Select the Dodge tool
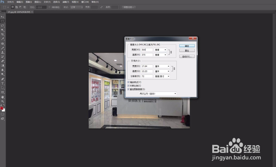Viewport: 276px width, 167px height. tap(2, 74)
